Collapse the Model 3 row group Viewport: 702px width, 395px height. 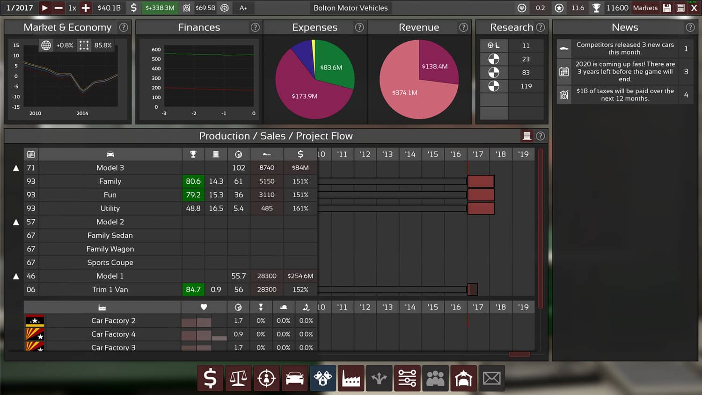point(16,168)
